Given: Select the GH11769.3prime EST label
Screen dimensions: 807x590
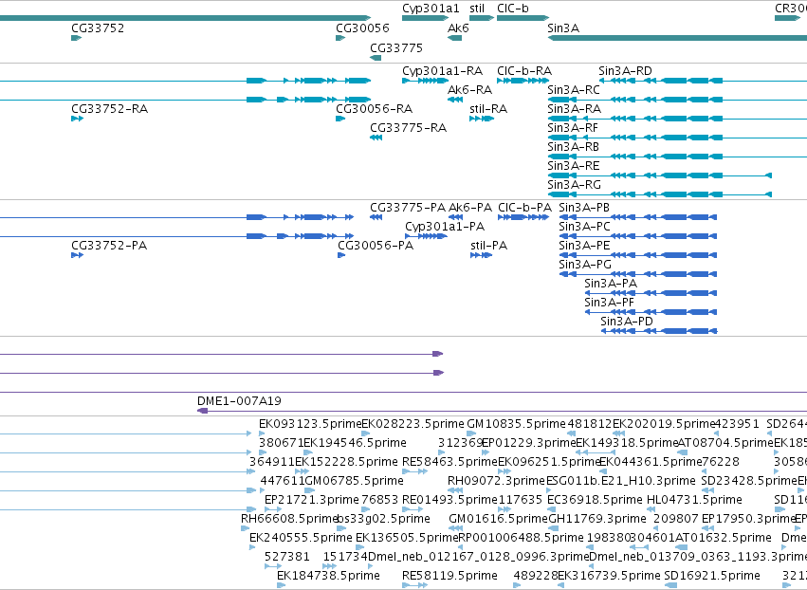Looking at the screenshot, I should coord(597,519).
